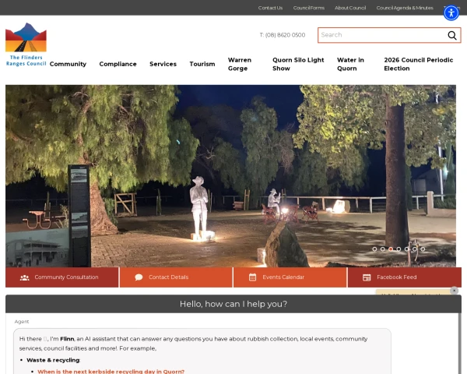Select the sixth carousel slide dot
This screenshot has width=467, height=374.
(415, 249)
